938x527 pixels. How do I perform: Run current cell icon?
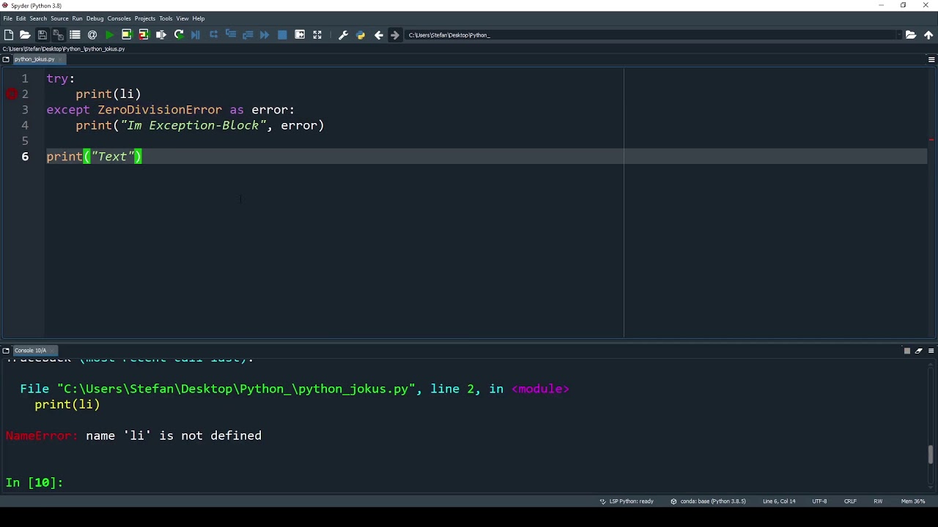pos(127,34)
